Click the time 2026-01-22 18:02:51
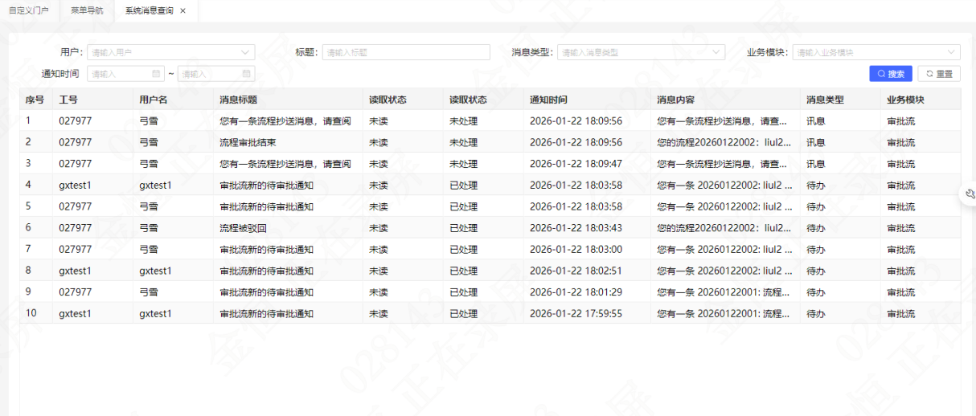Viewport: 976px width, 416px height. click(x=576, y=271)
